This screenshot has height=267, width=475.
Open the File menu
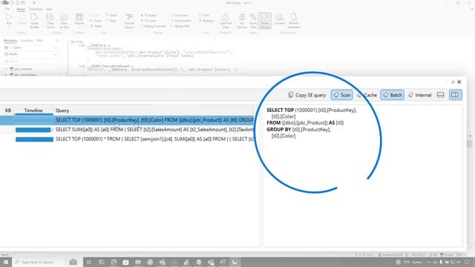click(x=7, y=9)
